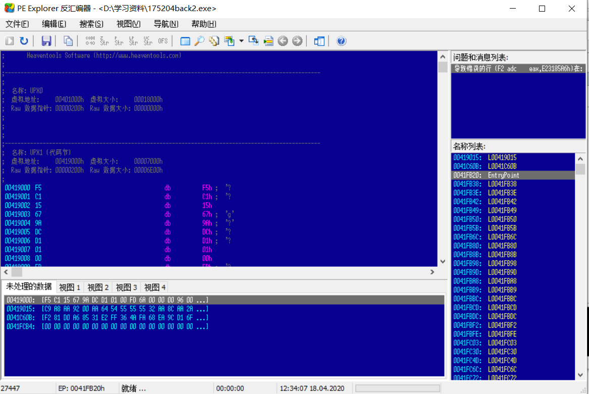Click the list with green pointer icon
Image resolution: width=589 pixels, height=394 pixels.
(268, 41)
